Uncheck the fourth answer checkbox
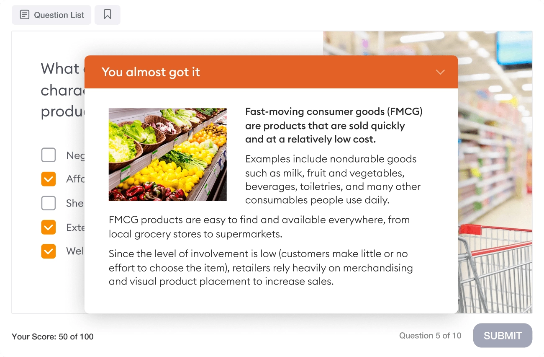The height and width of the screenshot is (357, 544). 49,227
